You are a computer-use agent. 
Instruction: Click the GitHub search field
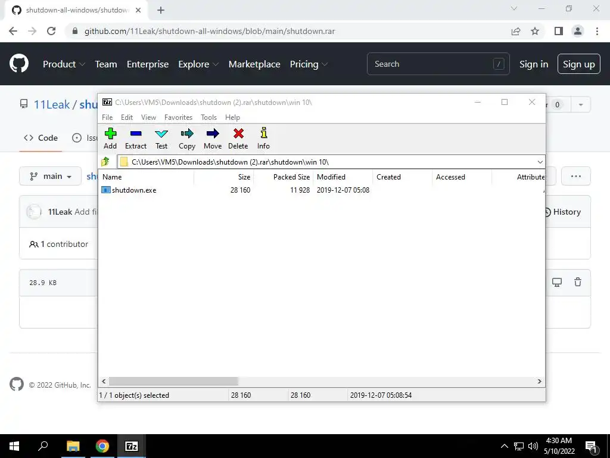(438, 64)
